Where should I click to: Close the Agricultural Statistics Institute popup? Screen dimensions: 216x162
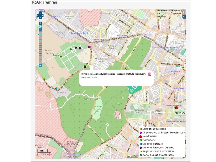coord(150,74)
